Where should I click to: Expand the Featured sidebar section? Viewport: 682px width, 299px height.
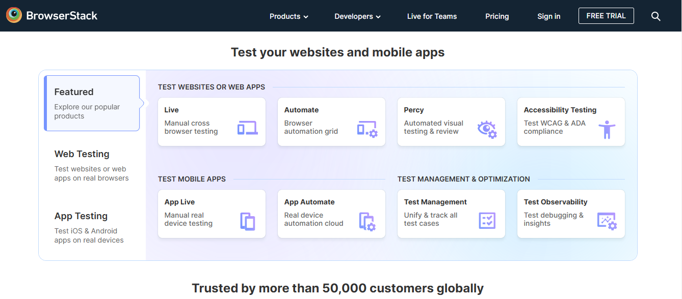tap(91, 103)
